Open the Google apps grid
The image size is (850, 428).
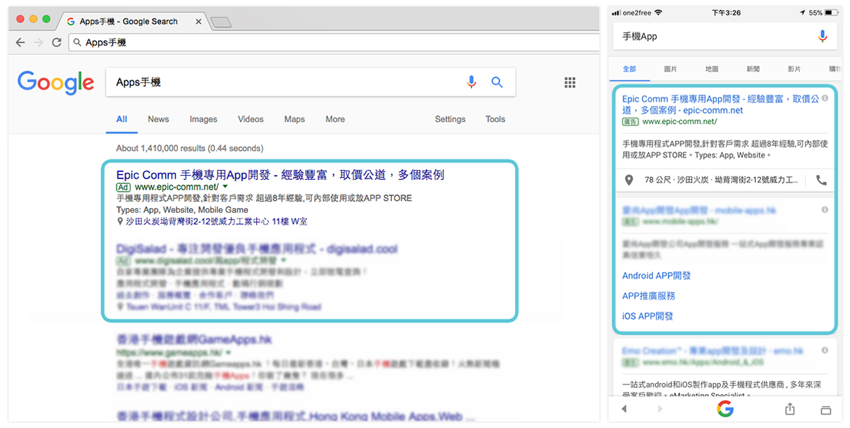tap(570, 82)
